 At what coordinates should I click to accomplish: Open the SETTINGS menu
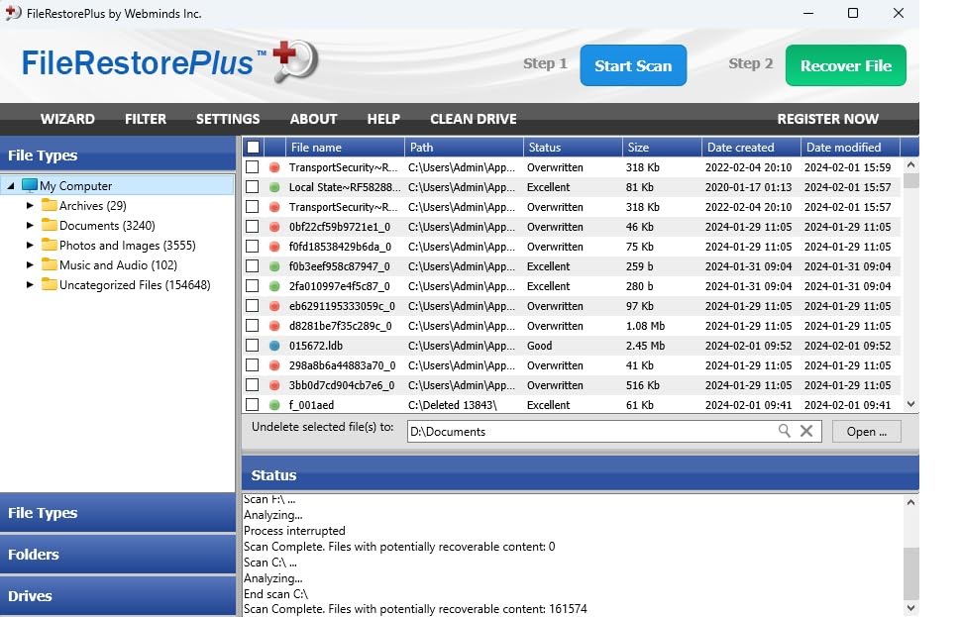pyautogui.click(x=228, y=119)
